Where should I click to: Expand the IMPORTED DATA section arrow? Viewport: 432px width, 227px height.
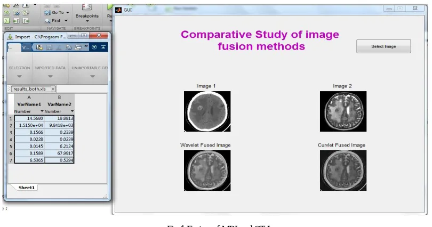(x=50, y=76)
